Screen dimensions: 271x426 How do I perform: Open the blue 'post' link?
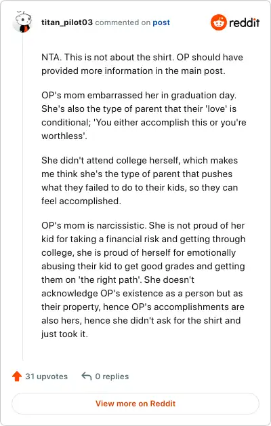coord(161,22)
